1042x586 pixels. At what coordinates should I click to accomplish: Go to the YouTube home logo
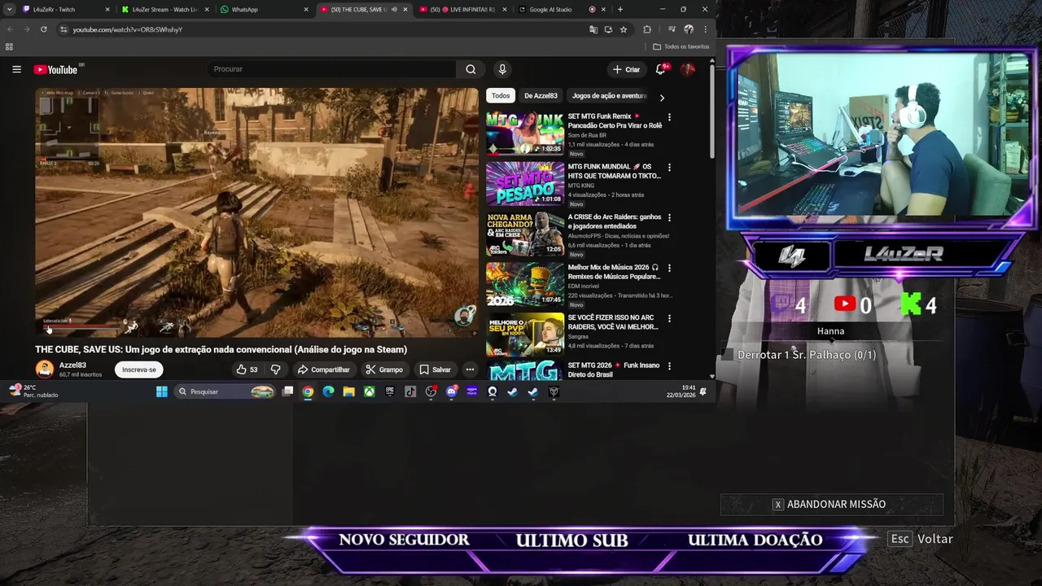55,69
